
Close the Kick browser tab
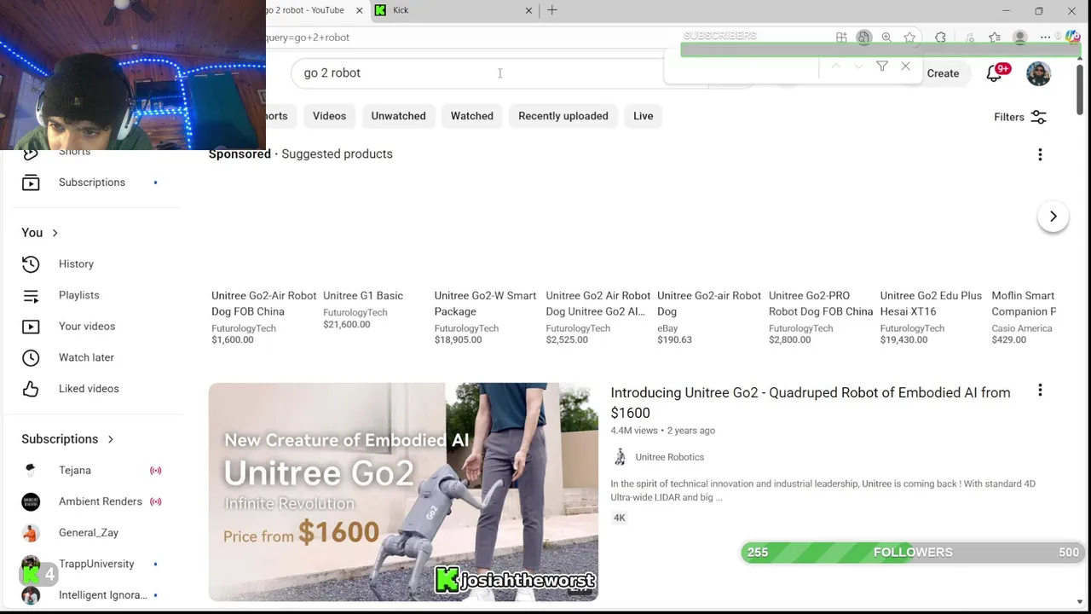(528, 10)
